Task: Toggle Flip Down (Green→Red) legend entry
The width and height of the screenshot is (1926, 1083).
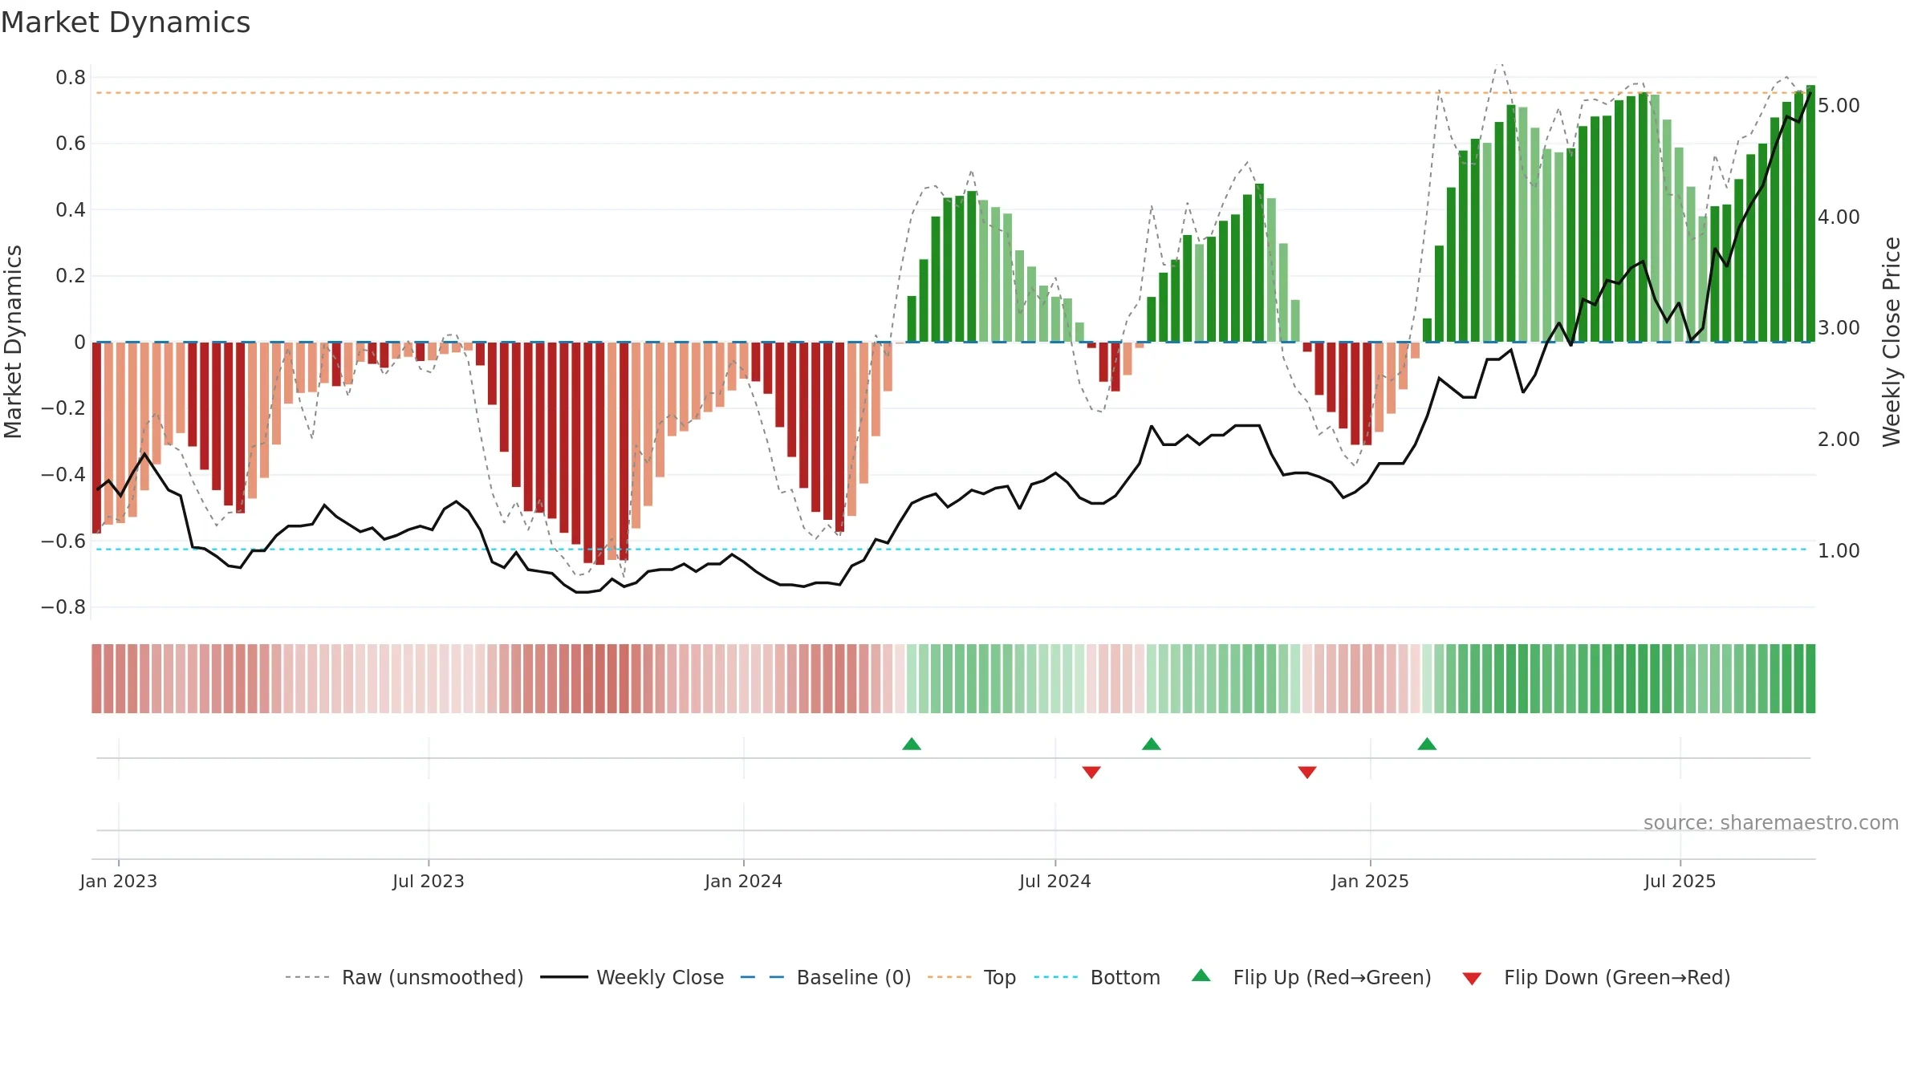Action: (1596, 977)
